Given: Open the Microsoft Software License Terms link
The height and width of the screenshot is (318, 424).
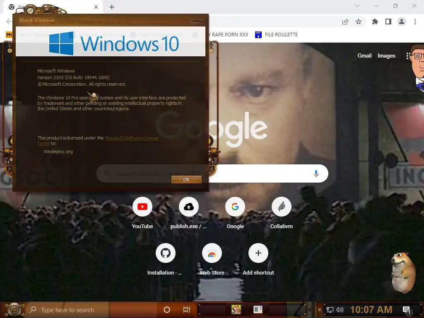Looking at the screenshot, I should pyautogui.click(x=131, y=138).
